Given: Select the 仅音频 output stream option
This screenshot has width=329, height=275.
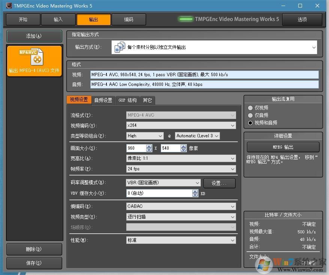Looking at the screenshot, I should coord(250,115).
